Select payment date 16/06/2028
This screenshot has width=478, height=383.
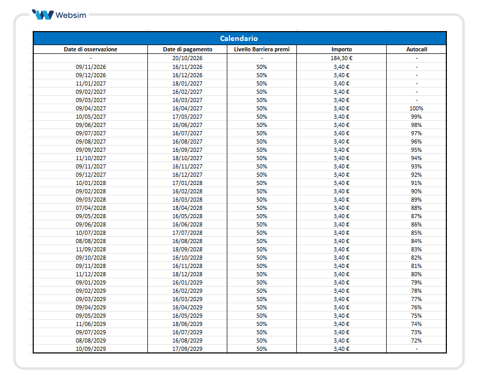(x=187, y=224)
